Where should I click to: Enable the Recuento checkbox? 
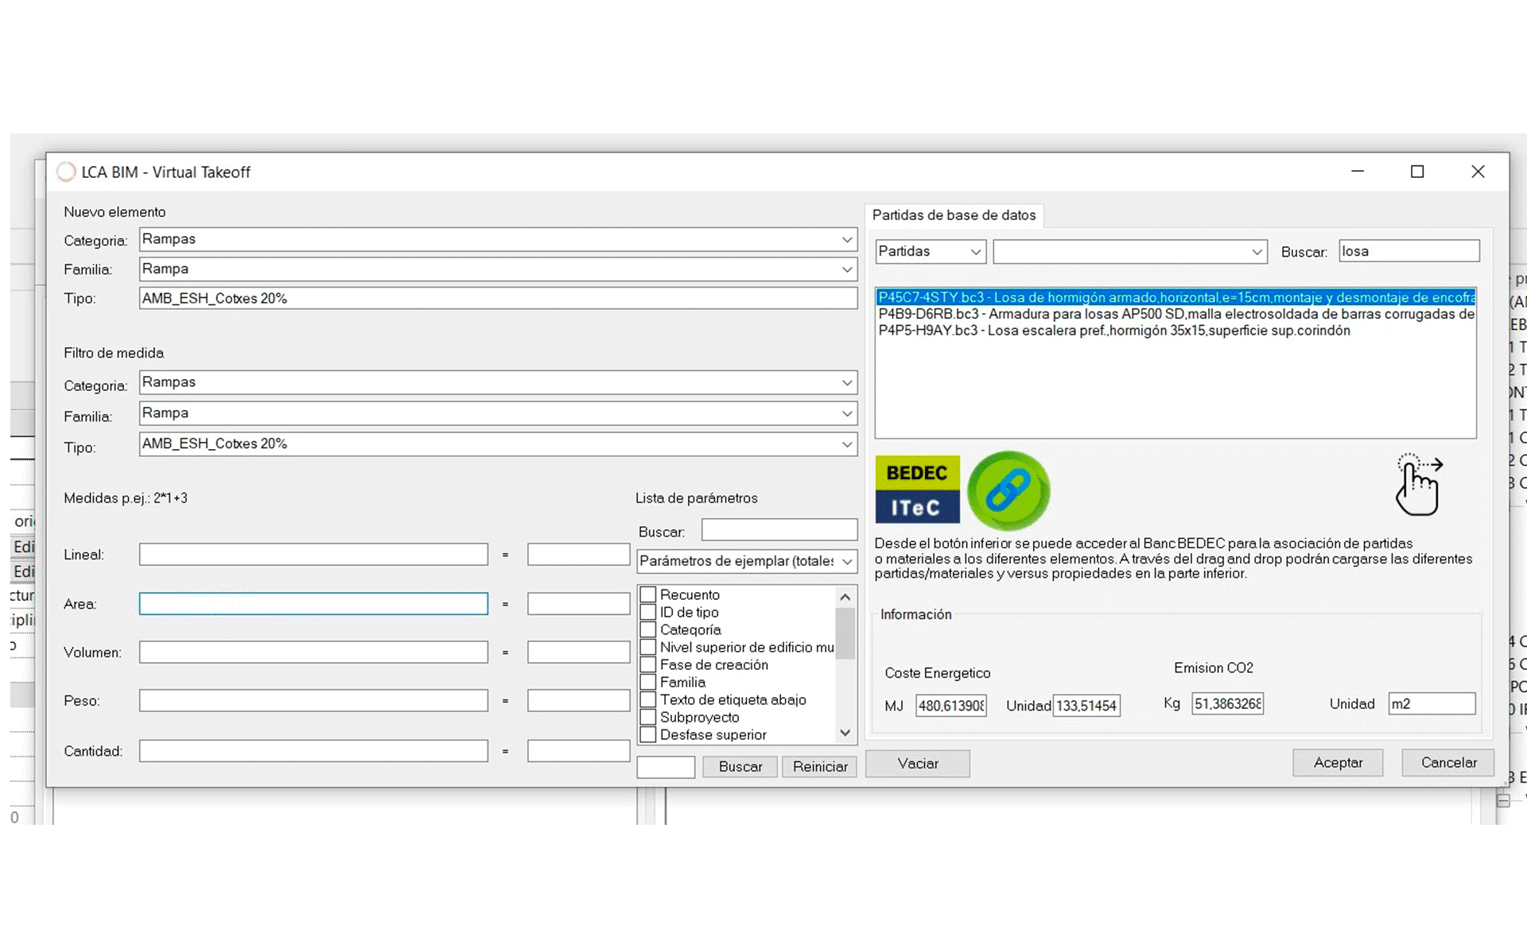click(648, 594)
